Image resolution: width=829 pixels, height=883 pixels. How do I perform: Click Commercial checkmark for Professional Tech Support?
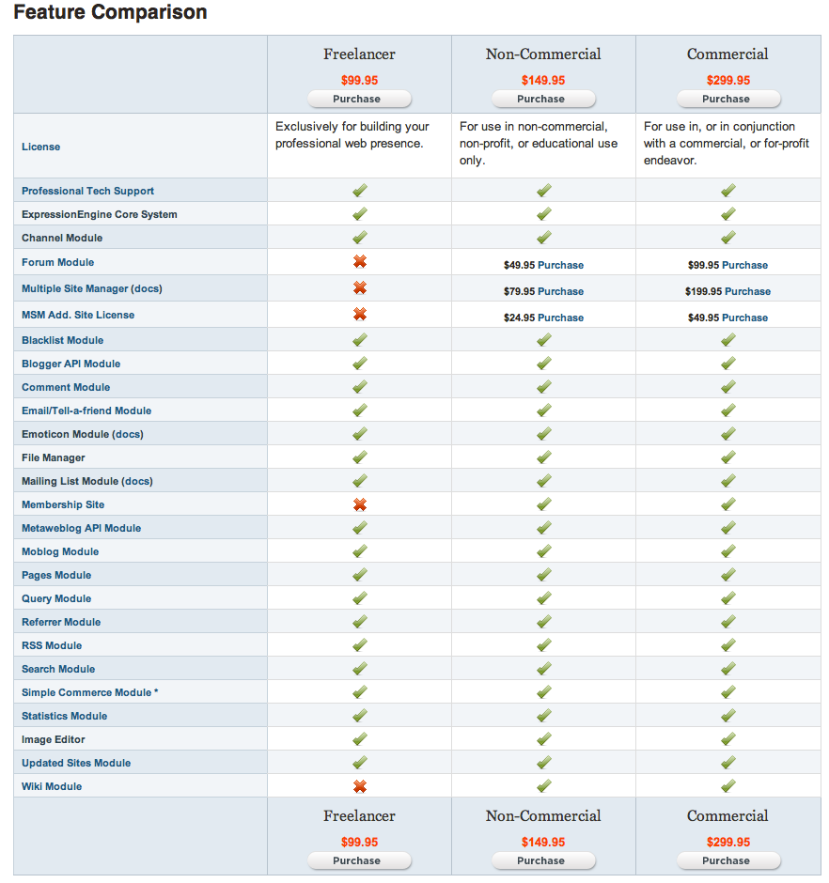[727, 191]
